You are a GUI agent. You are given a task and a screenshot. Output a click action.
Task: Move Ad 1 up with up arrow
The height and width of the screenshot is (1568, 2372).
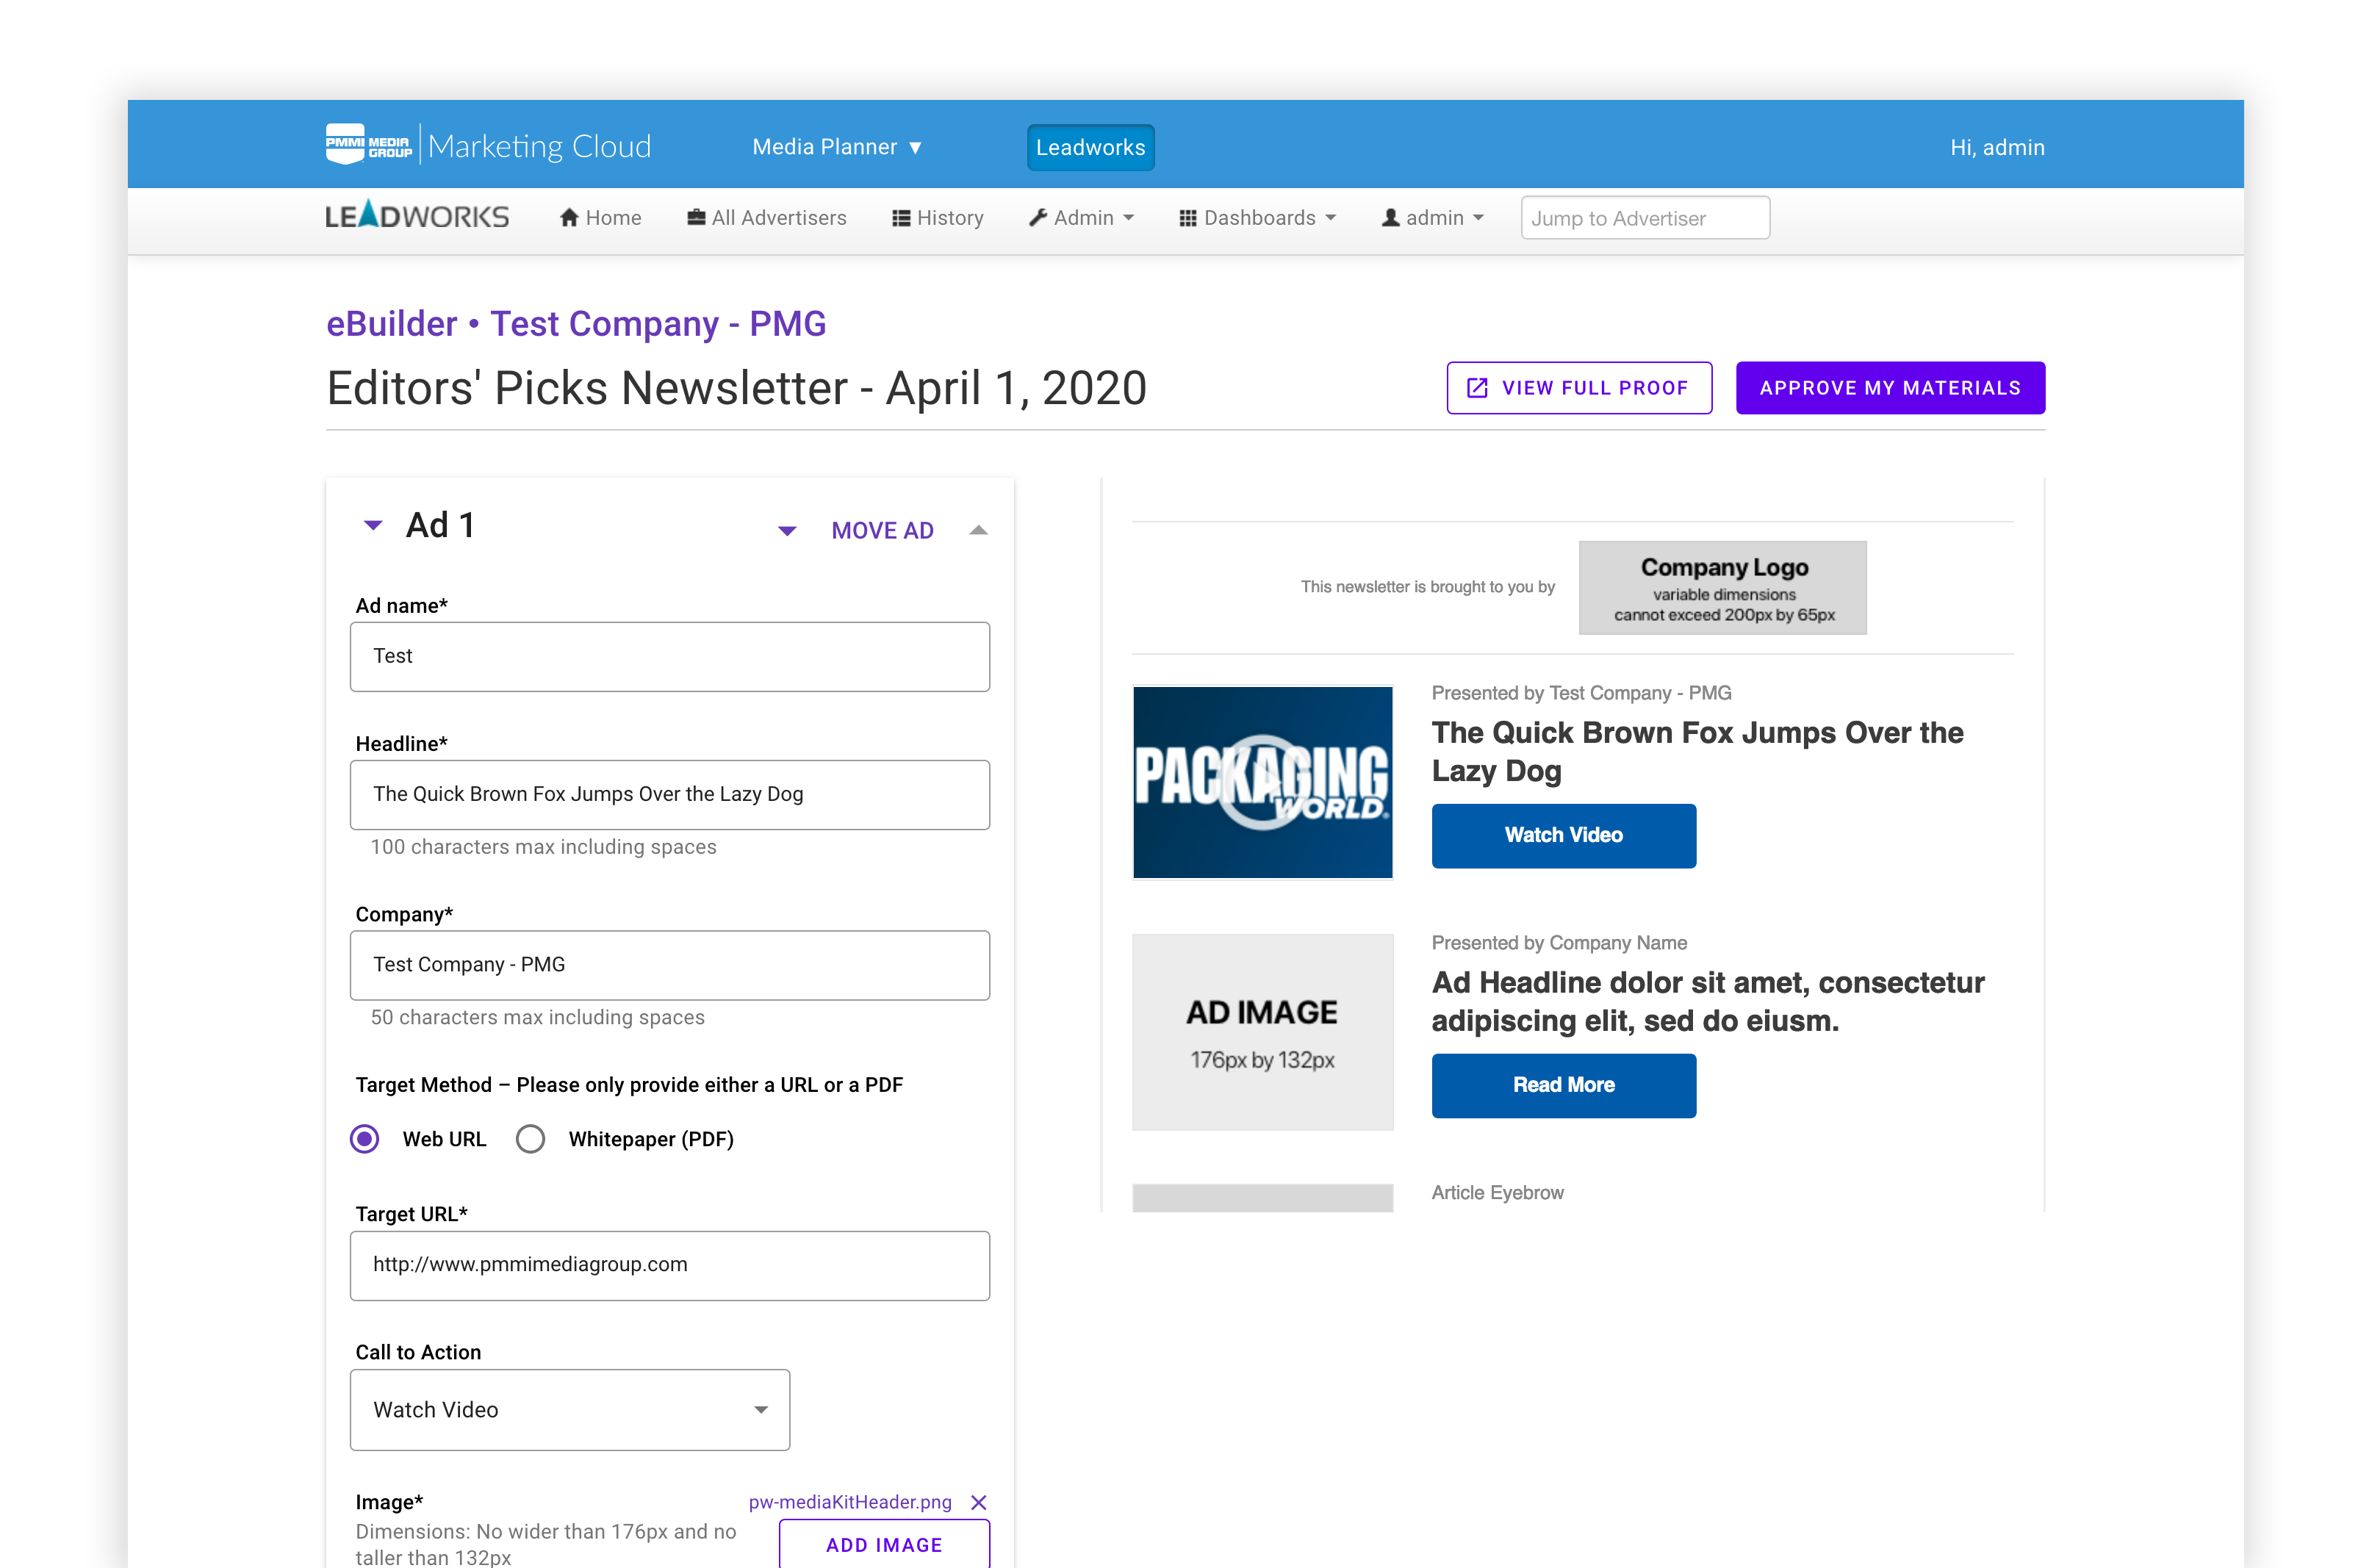(x=979, y=531)
